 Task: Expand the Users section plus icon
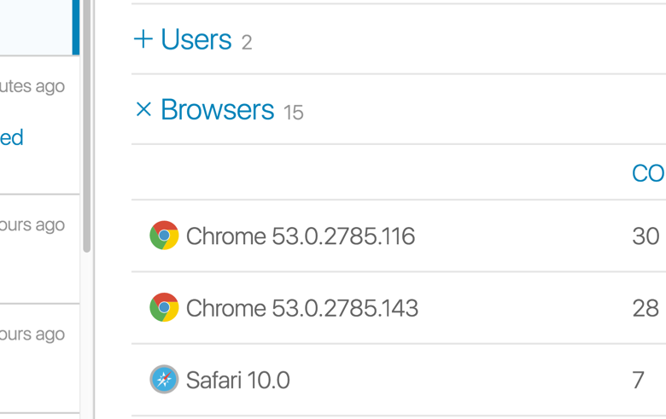(x=143, y=39)
